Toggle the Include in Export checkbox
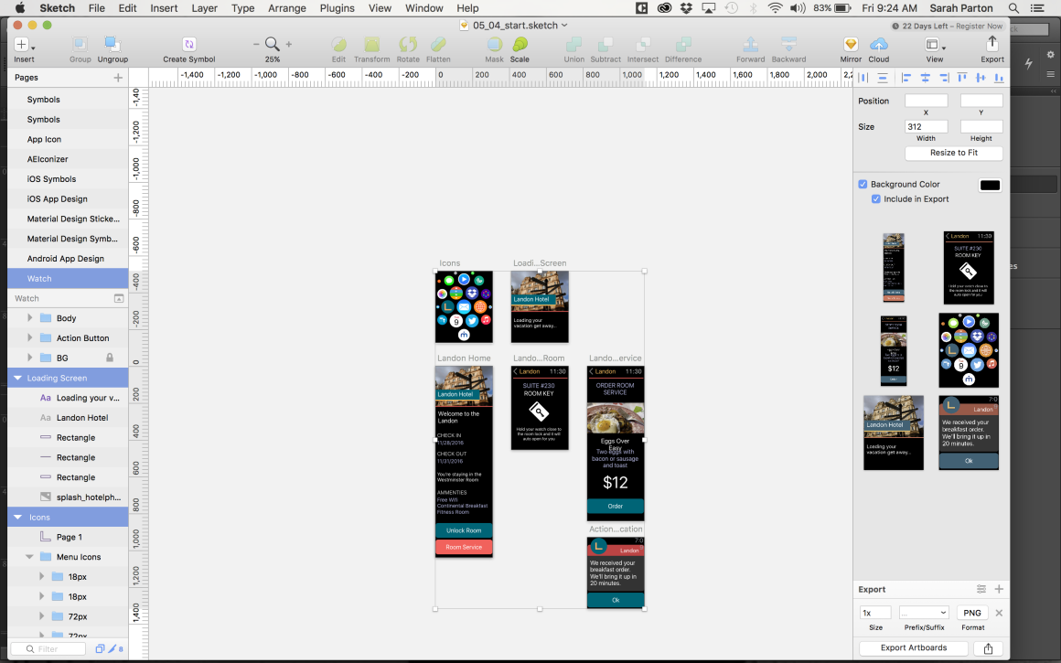This screenshot has height=663, width=1061. pos(875,199)
